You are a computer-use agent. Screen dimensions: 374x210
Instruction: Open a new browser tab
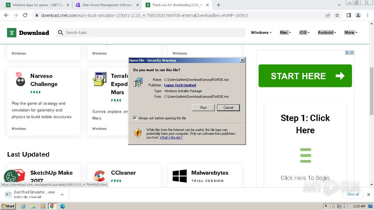(219, 5)
